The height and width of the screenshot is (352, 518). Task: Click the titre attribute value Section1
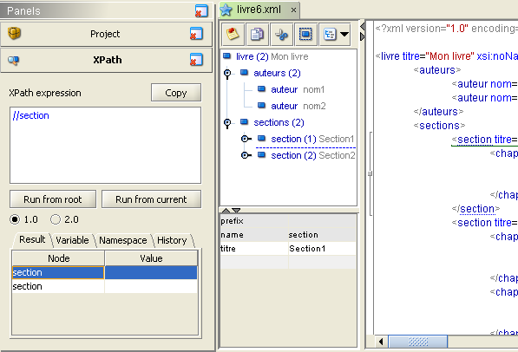click(x=307, y=248)
